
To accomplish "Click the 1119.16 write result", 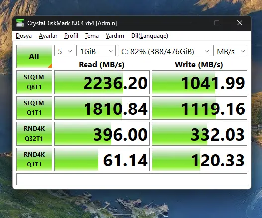I will coord(199,108).
